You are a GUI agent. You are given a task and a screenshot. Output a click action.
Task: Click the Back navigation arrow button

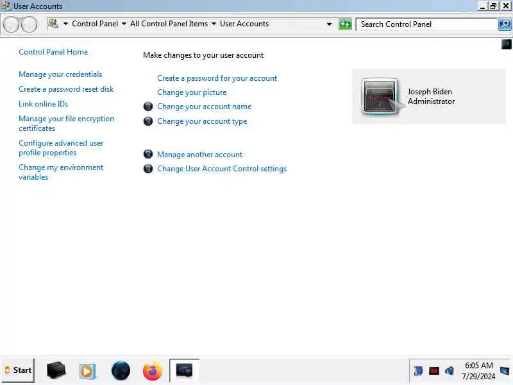(12, 24)
